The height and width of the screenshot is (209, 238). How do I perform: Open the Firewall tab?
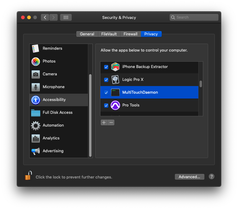pyautogui.click(x=130, y=34)
